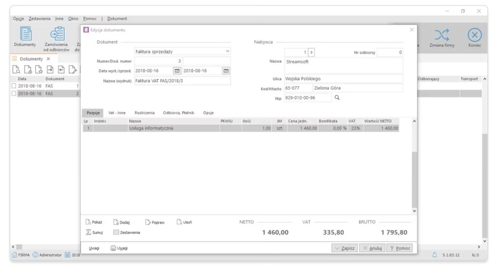Check the second FAS document row checkbox
Screen dimensions: 499x266
[x=14, y=94]
